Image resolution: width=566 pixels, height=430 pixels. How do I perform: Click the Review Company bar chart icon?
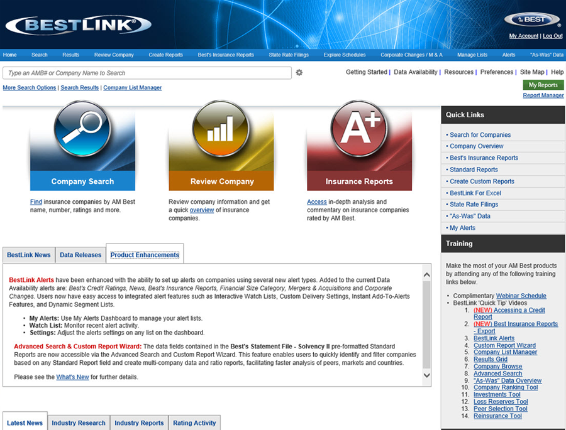(x=221, y=128)
